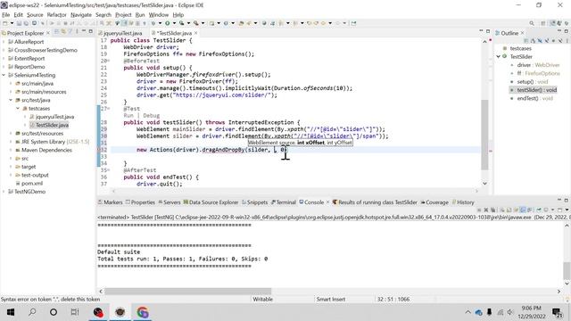Open the Windows Start menu

pos(10,312)
